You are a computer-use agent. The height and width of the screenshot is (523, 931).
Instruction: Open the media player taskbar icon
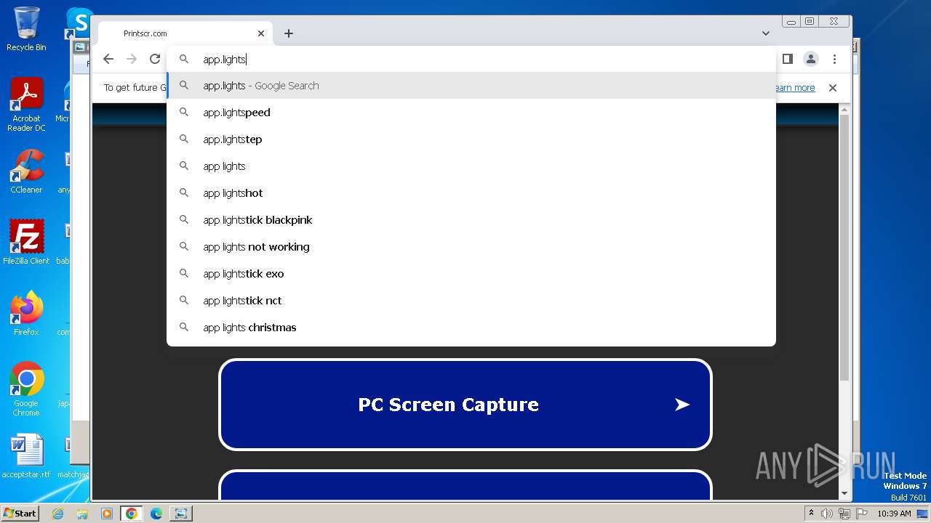pos(107,514)
